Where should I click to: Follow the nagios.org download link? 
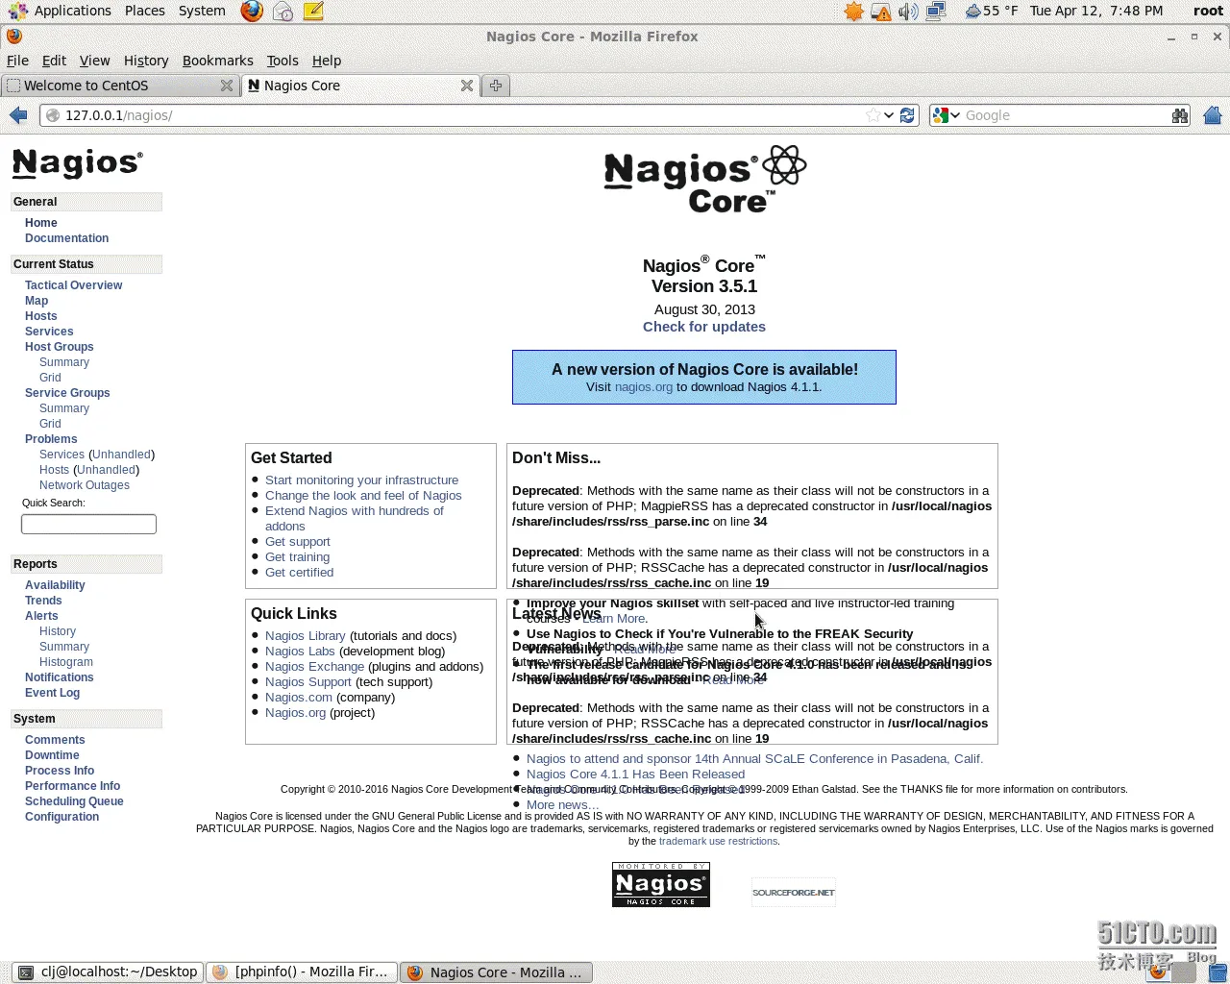pyautogui.click(x=644, y=387)
